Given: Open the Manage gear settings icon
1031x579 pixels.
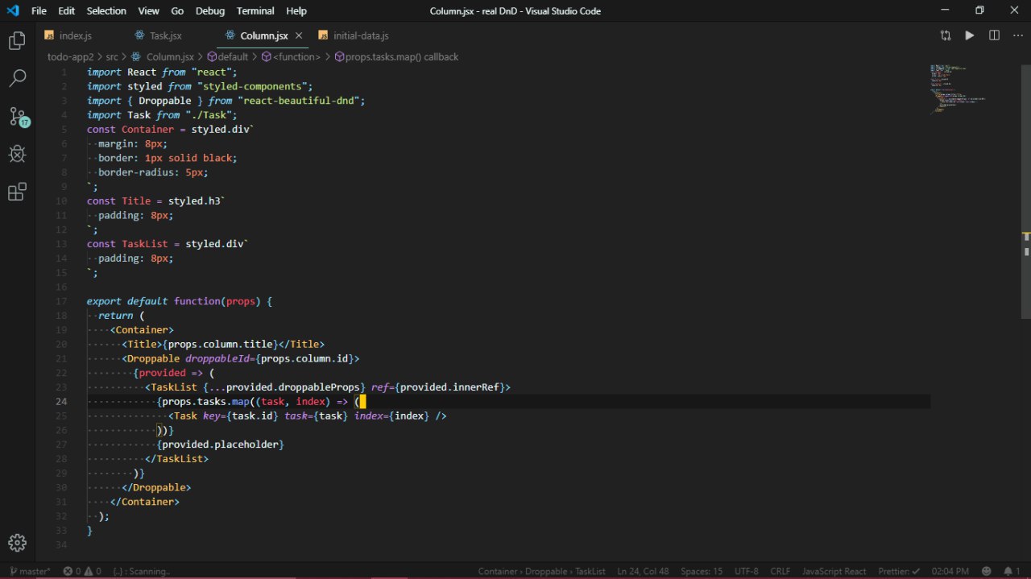Looking at the screenshot, I should tap(17, 542).
